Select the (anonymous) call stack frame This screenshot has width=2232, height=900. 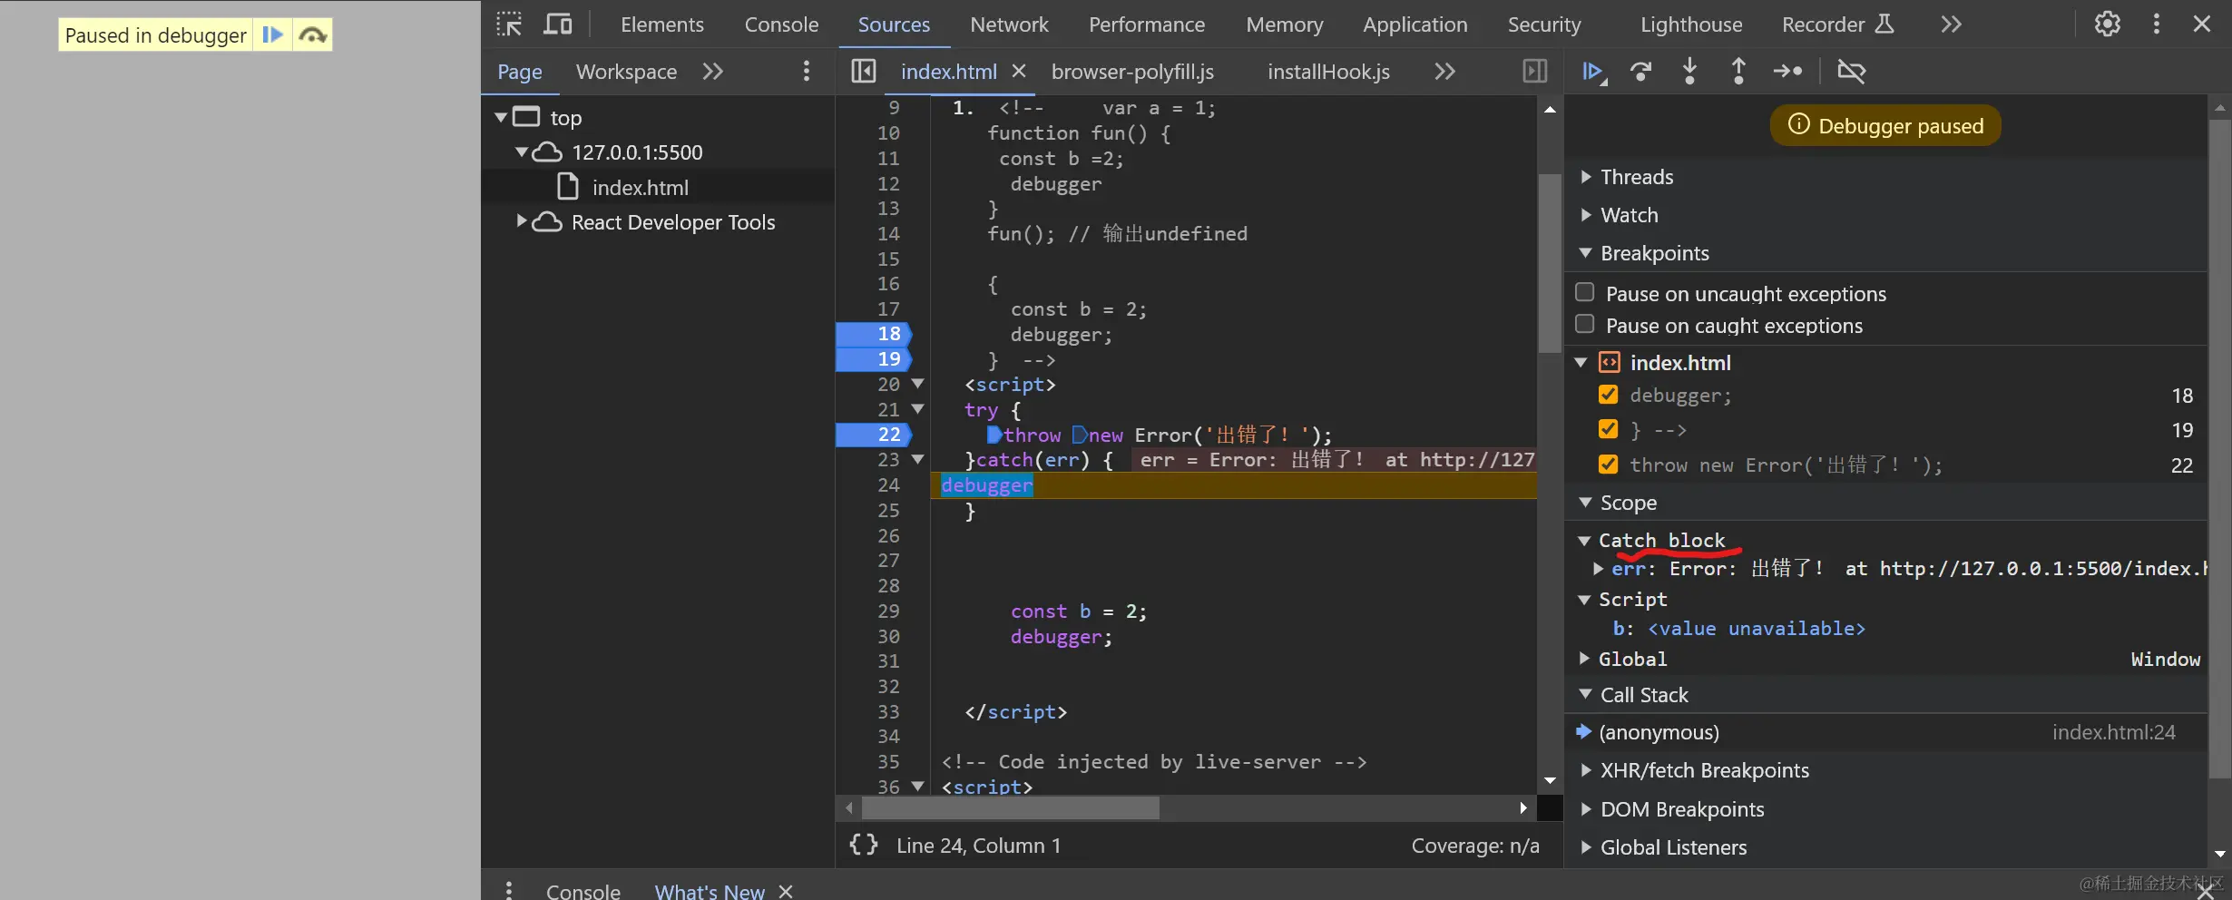point(1885,732)
